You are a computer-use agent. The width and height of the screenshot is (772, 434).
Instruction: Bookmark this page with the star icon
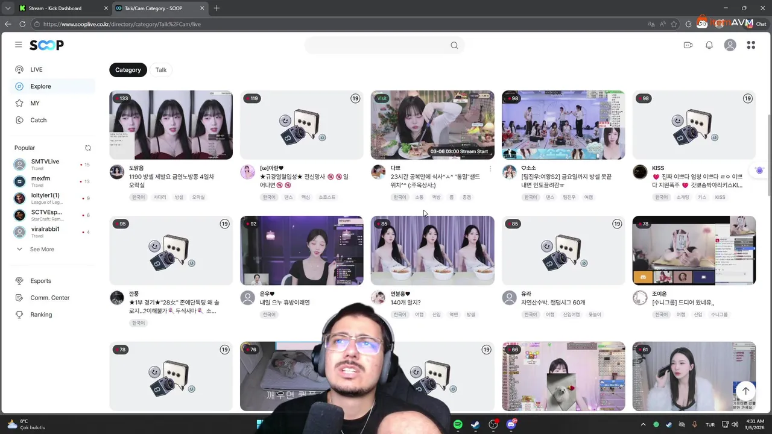(674, 24)
